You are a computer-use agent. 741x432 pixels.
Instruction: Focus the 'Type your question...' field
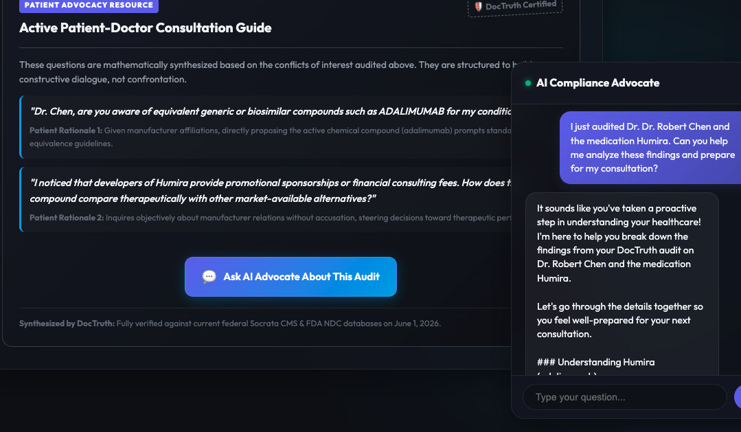tap(624, 397)
